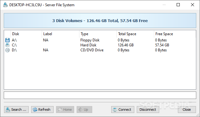Close the window using the title bar X

193,5
